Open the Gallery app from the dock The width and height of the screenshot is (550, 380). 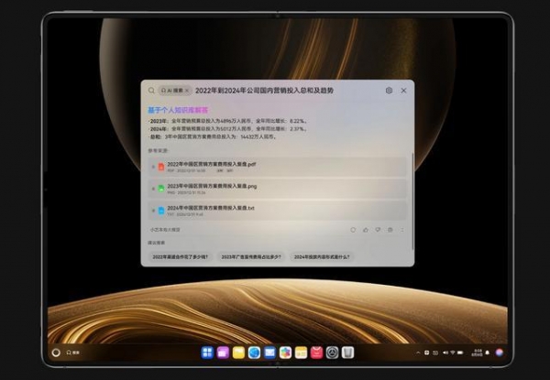point(285,353)
